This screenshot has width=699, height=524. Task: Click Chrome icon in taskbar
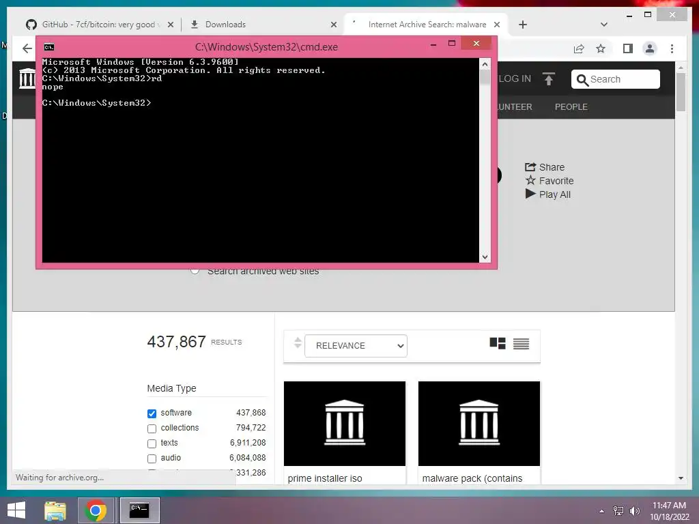pos(96,510)
